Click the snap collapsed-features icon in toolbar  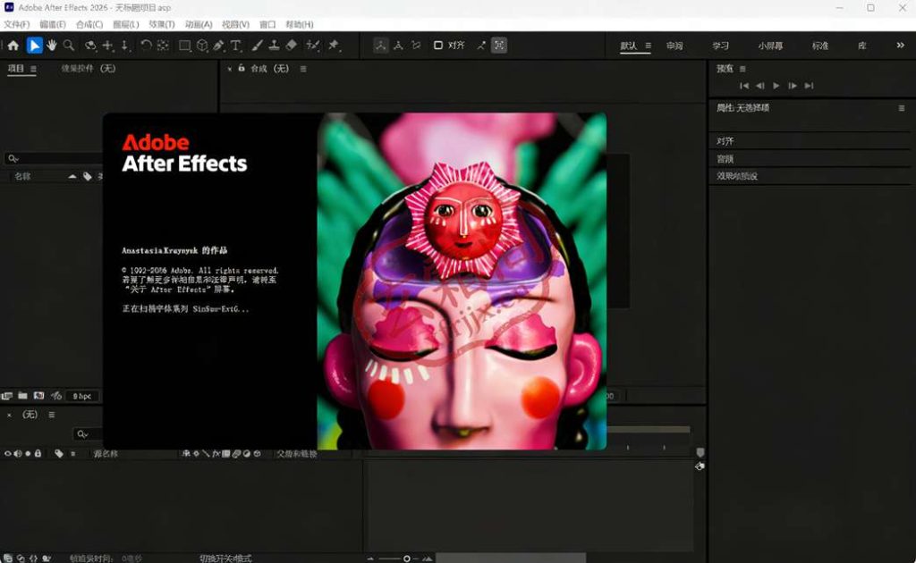point(499,46)
